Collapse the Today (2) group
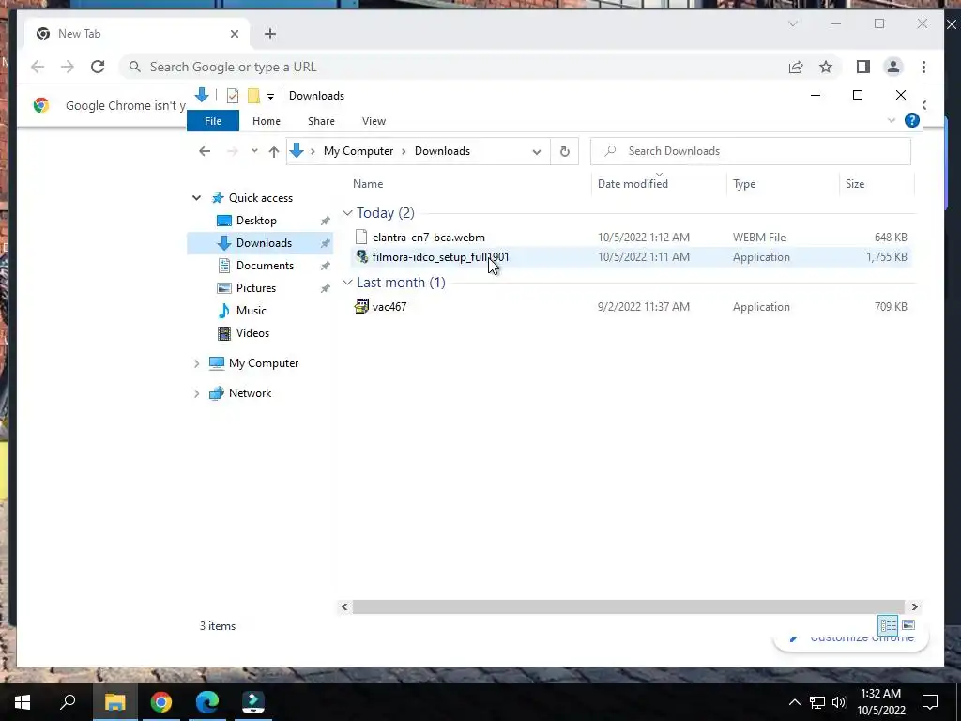The width and height of the screenshot is (961, 721). (347, 213)
